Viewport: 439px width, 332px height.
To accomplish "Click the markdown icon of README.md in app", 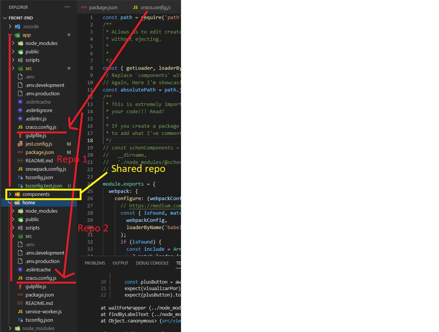I will tap(20, 161).
